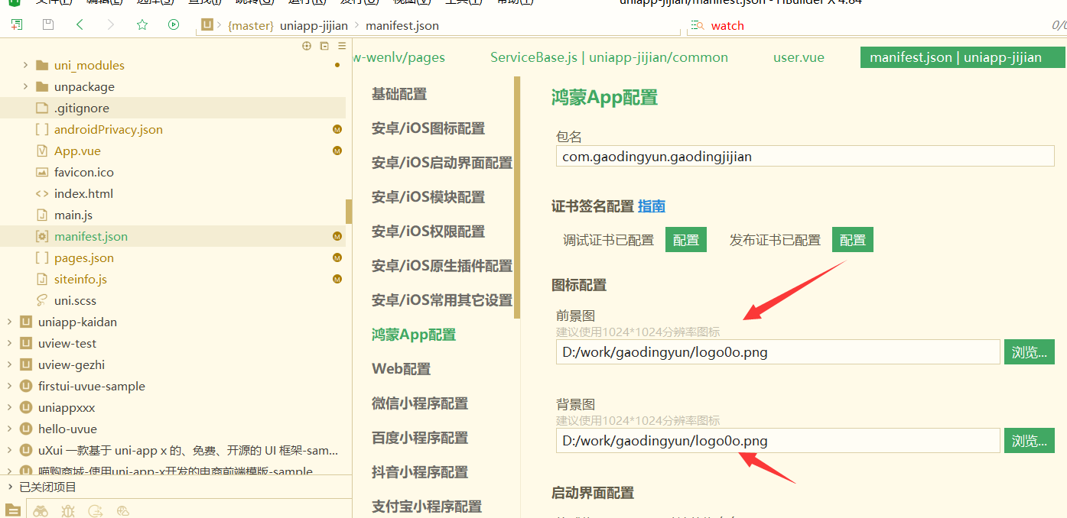Click the 前景图 path field
The height and width of the screenshot is (518, 1067).
pyautogui.click(x=778, y=352)
